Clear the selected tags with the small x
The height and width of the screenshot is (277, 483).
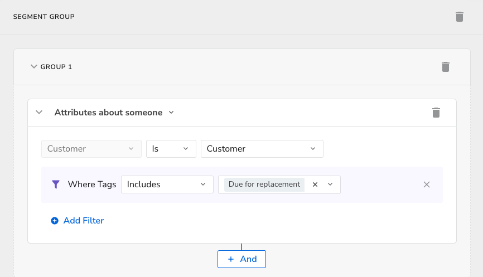tap(315, 184)
